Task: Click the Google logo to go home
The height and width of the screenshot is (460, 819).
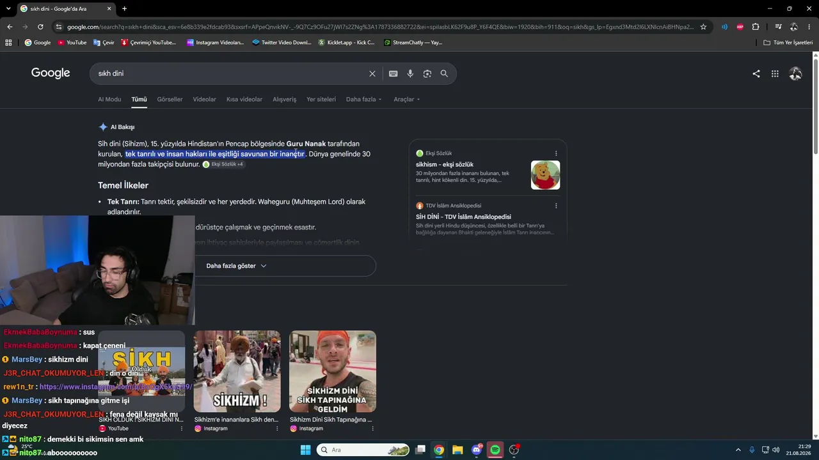Action: pyautogui.click(x=51, y=73)
